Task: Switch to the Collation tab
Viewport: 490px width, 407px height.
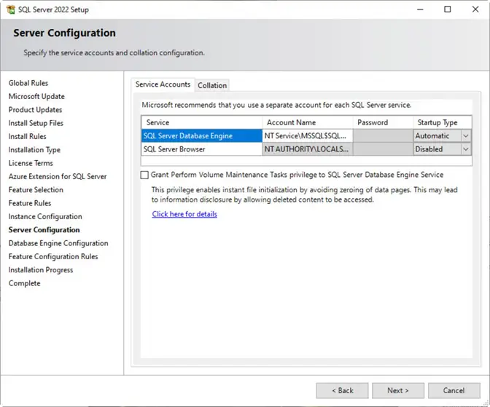Action: tap(212, 85)
